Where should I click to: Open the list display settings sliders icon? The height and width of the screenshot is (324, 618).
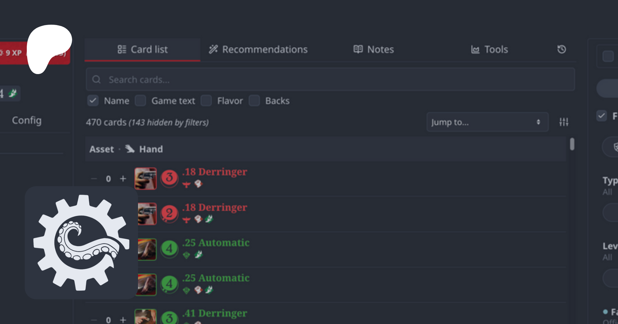click(564, 122)
